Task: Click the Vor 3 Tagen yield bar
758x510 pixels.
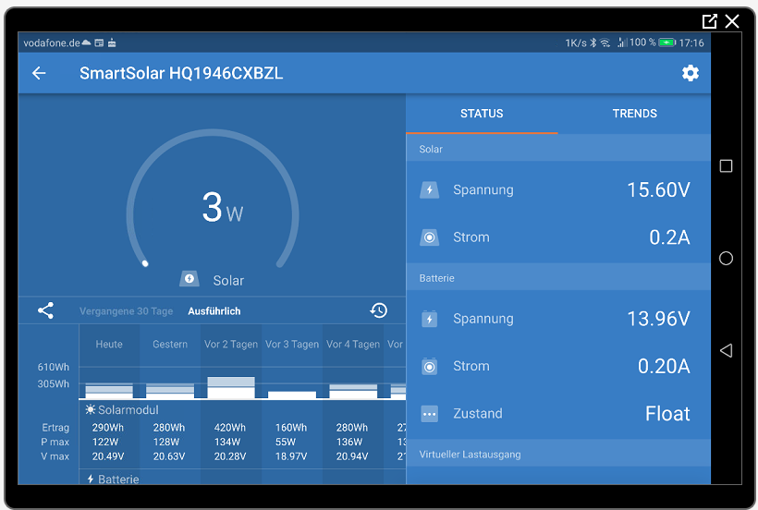Action: coord(292,395)
